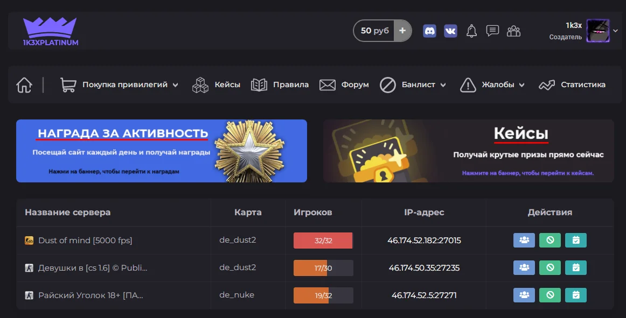
Task: View players on Dust of mind server
Action: tap(524, 241)
